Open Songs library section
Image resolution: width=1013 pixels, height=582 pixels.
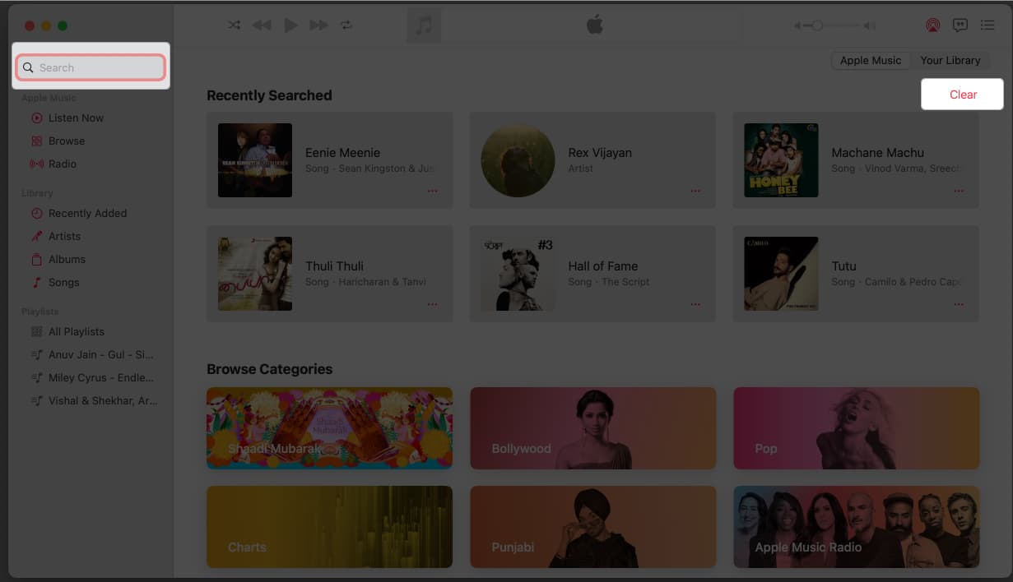pos(63,282)
